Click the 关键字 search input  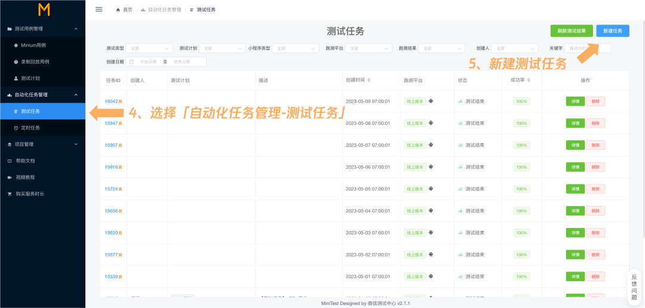tap(588, 48)
